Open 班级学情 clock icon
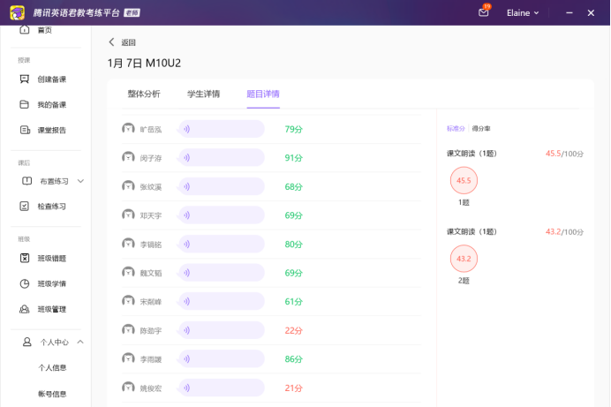Image resolution: width=611 pixels, height=407 pixels. pyautogui.click(x=25, y=283)
